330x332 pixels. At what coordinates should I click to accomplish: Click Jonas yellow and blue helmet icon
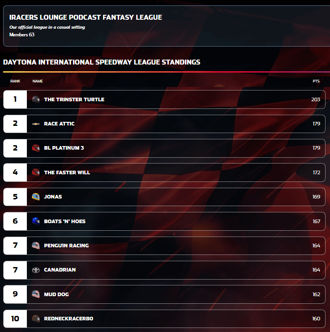[x=36, y=197]
